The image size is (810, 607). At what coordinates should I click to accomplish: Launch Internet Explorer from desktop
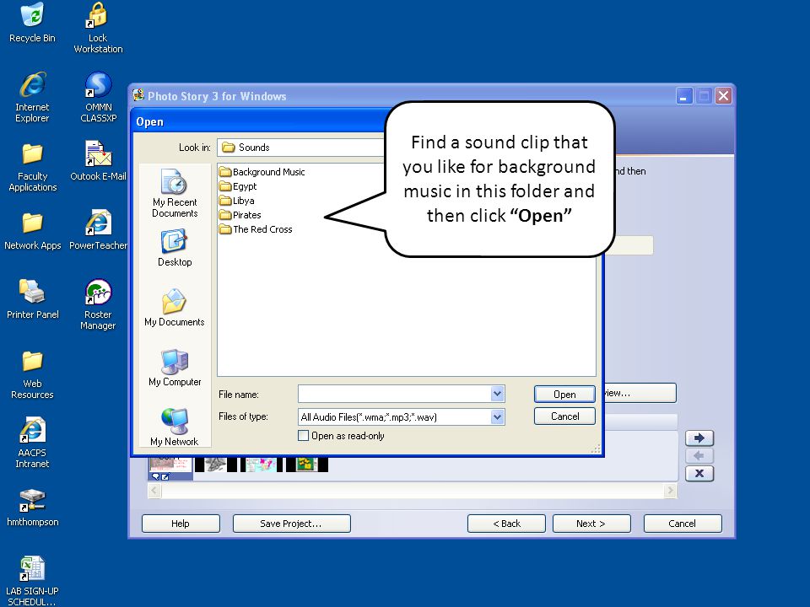(x=32, y=97)
